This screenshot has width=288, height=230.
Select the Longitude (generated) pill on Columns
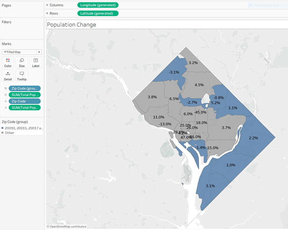(x=98, y=5)
